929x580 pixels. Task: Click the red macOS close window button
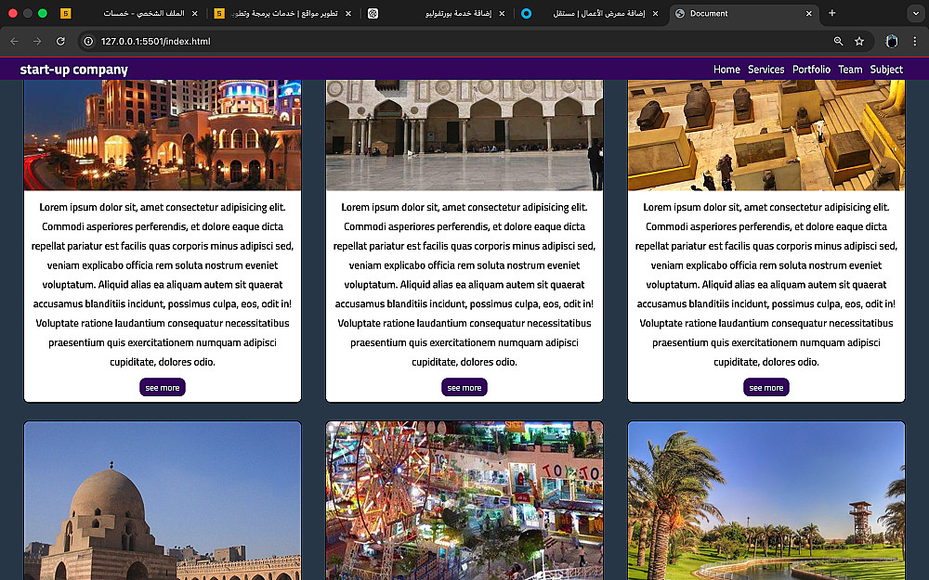coord(12,13)
